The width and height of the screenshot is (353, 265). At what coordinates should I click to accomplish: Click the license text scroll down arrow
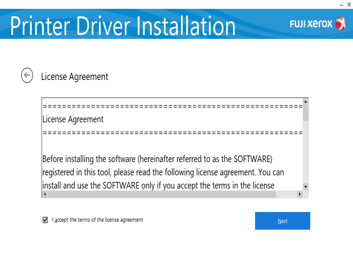pyautogui.click(x=305, y=187)
